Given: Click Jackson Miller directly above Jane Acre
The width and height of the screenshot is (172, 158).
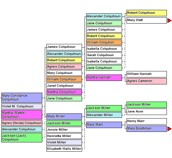Looking at the screenshot, I should click(147, 105).
